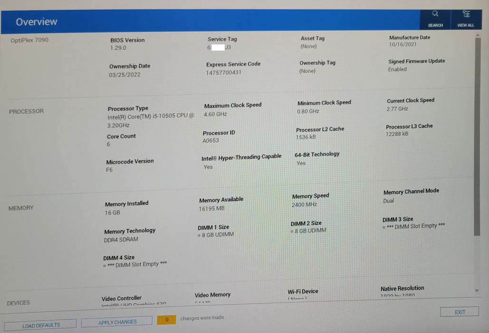Click Asset Tag (None) value
The height and width of the screenshot is (333, 489).
308,46
